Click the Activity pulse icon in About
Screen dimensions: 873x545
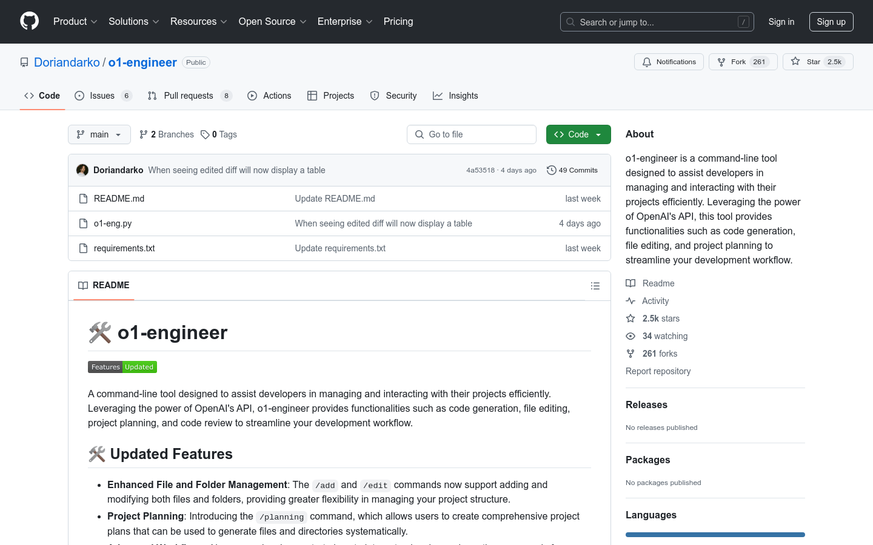tap(630, 301)
